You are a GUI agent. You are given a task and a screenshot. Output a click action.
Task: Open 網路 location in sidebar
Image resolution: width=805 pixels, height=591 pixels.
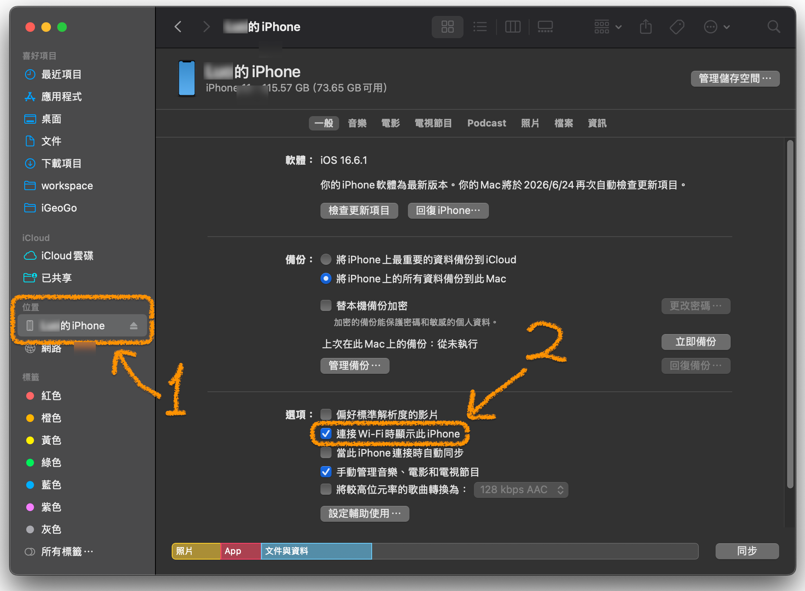coord(52,348)
